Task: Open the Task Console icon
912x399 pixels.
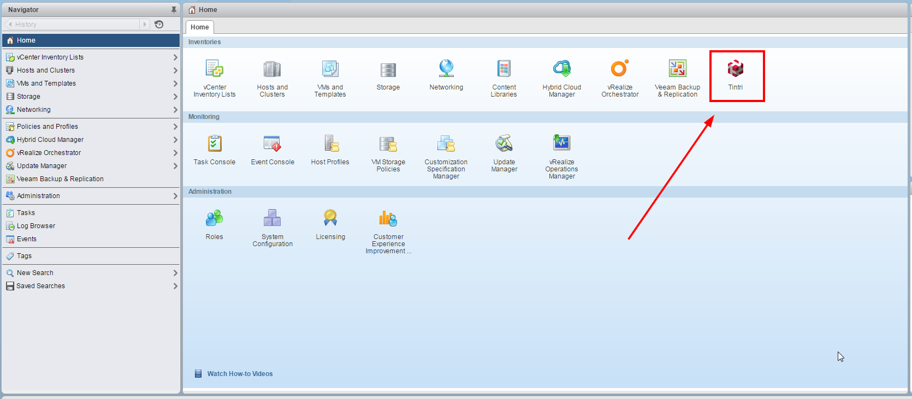Action: point(214,144)
